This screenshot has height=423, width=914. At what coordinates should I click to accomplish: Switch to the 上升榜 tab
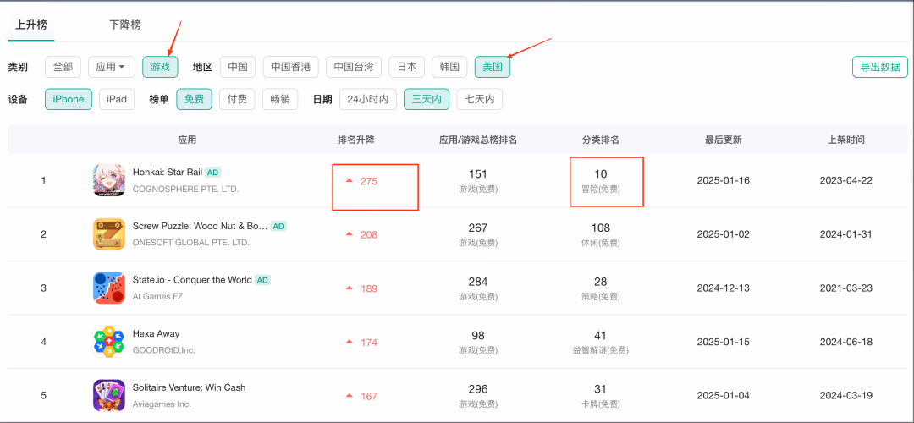[x=31, y=25]
